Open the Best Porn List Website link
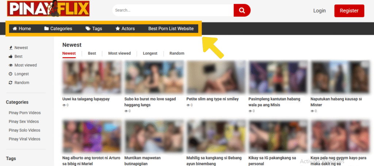Image resolution: width=374 pixels, height=166 pixels. pos(171,28)
